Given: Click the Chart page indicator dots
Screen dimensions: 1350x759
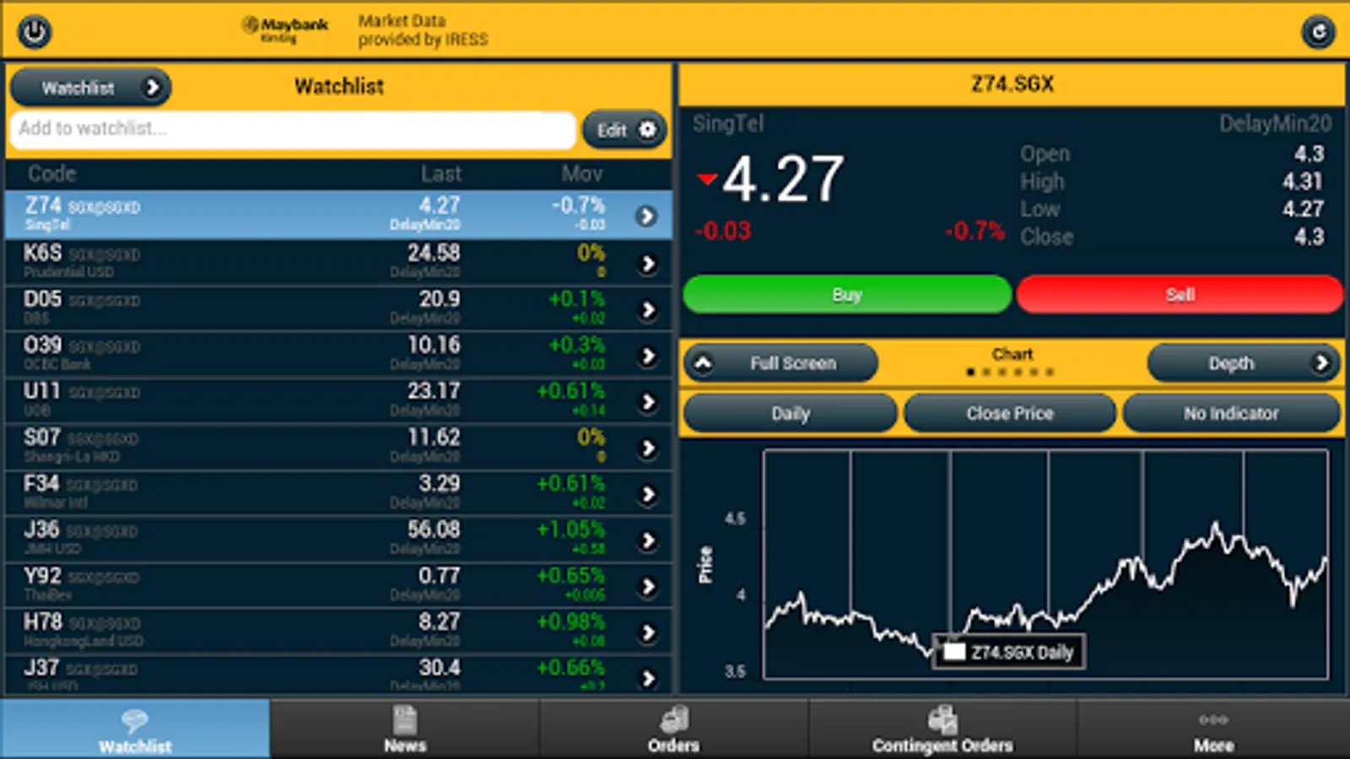Looking at the screenshot, I should 1010,372.
